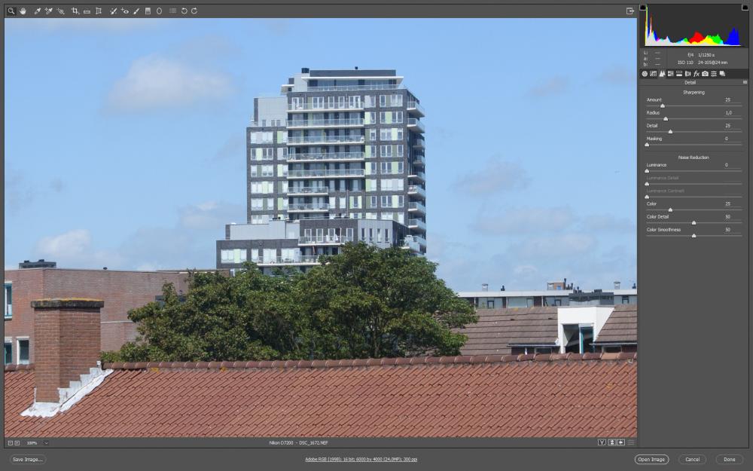This screenshot has height=471, width=753.
Task: Zoom out with the minus button
Action: pos(10,442)
